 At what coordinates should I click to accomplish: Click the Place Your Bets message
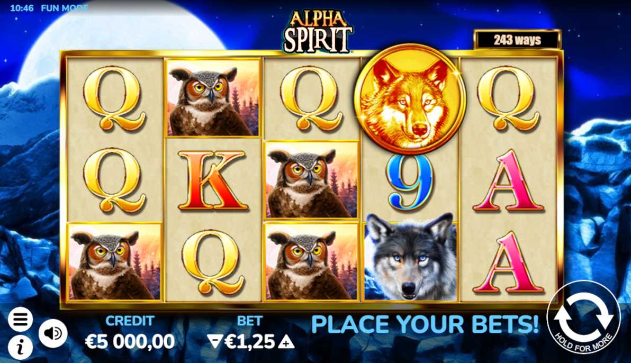tap(425, 324)
